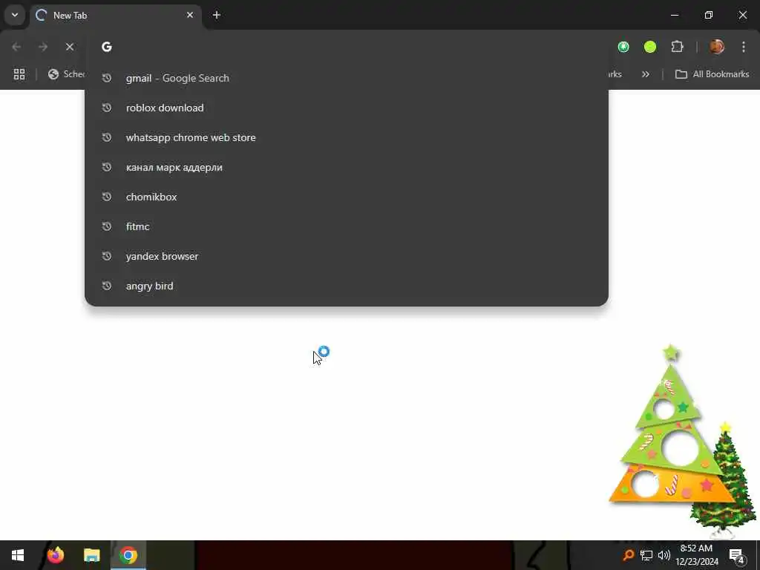Open the Extensions puzzle piece menu
Screen dimensions: 760x570
(677, 47)
